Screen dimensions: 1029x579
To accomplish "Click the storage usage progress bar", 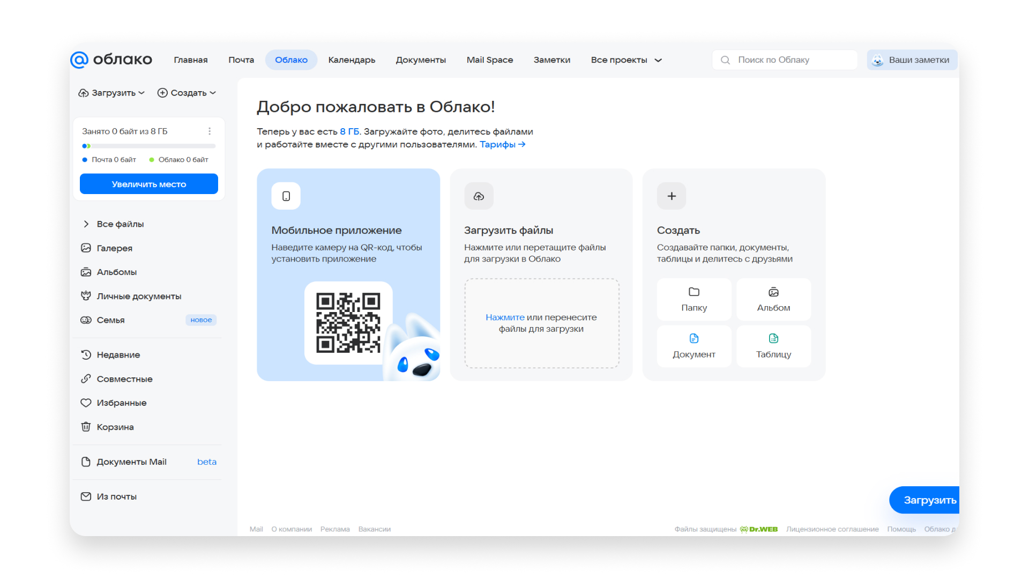I will (149, 146).
